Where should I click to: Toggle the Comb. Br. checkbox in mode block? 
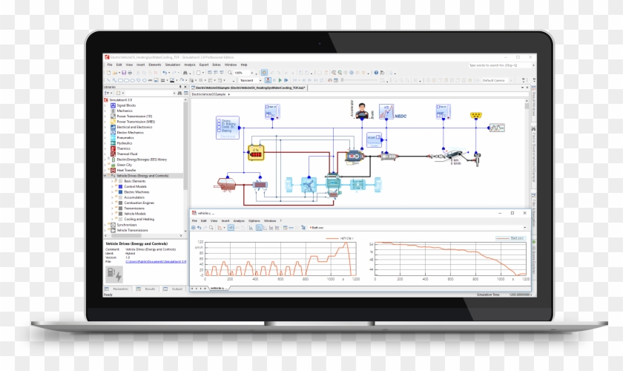tap(219, 127)
